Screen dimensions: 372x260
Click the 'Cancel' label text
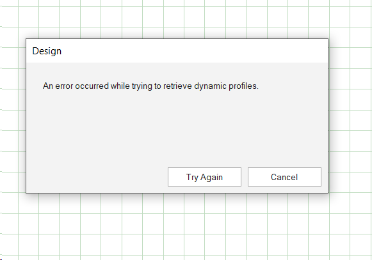click(x=284, y=177)
